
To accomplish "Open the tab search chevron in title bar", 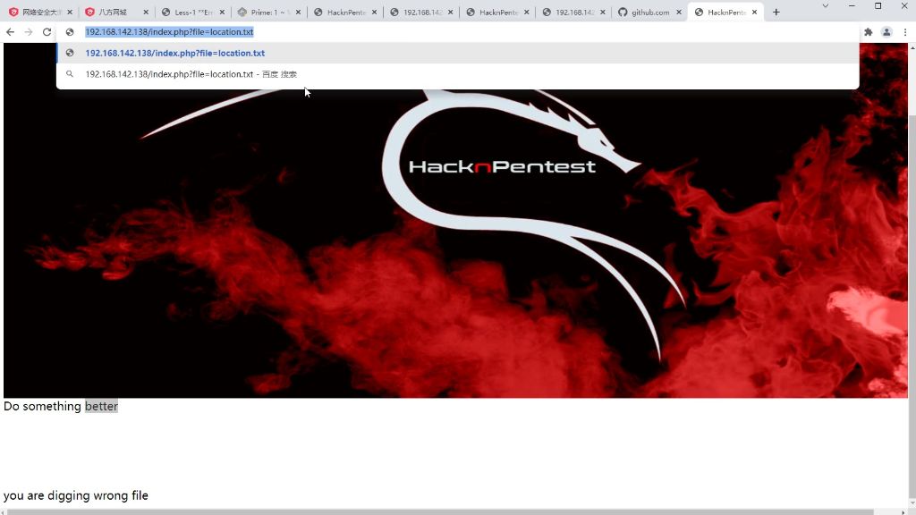I will [x=825, y=6].
